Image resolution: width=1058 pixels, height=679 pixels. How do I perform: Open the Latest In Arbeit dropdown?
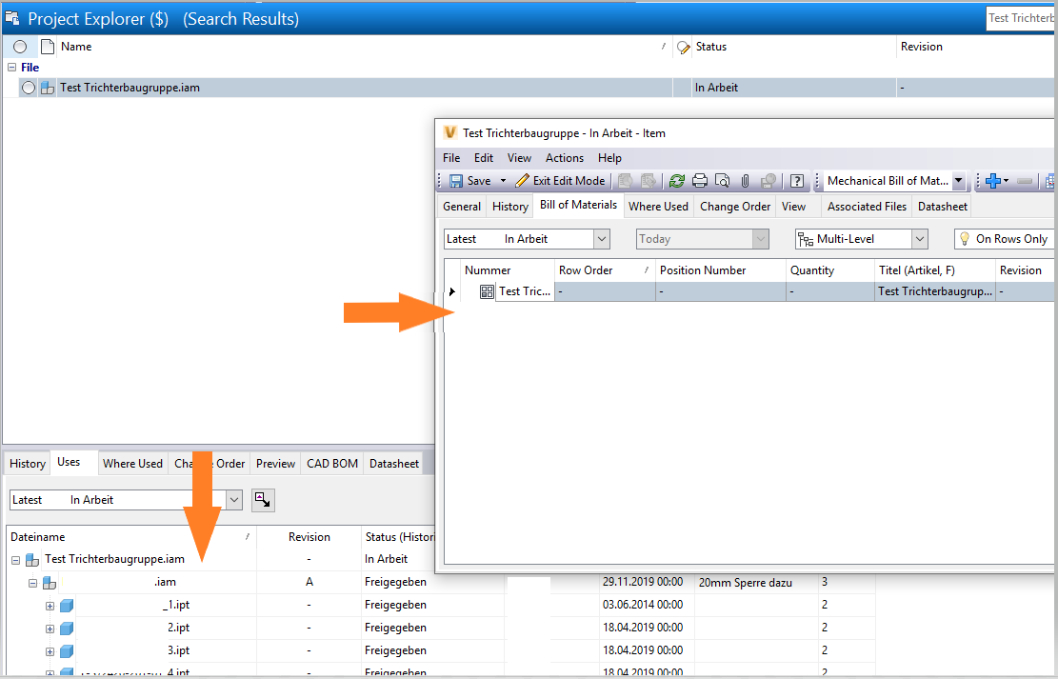pos(600,239)
